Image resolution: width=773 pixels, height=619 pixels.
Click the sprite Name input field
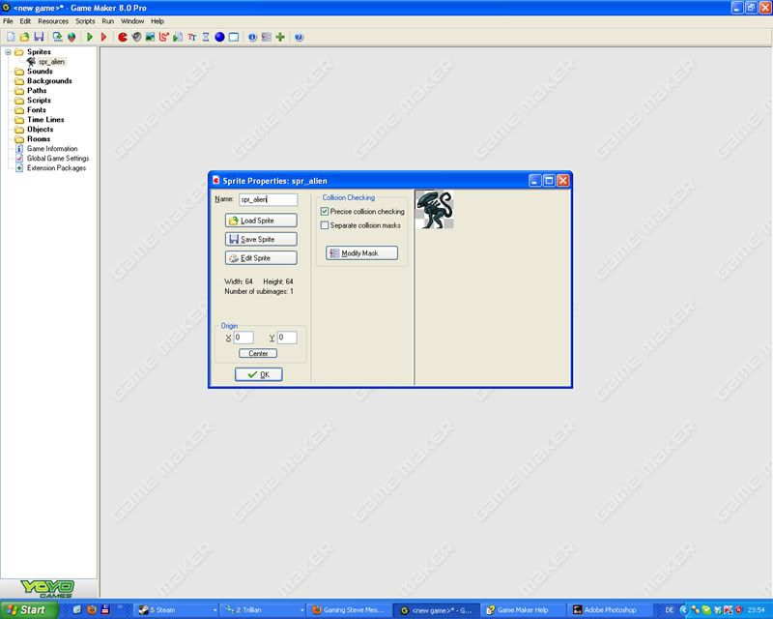click(x=269, y=199)
